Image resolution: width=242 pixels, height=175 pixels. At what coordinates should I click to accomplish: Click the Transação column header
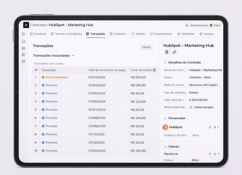63,70
